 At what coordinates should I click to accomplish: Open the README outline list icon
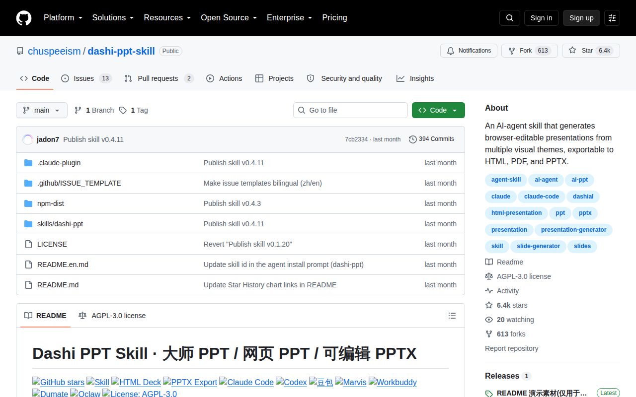tap(452, 316)
